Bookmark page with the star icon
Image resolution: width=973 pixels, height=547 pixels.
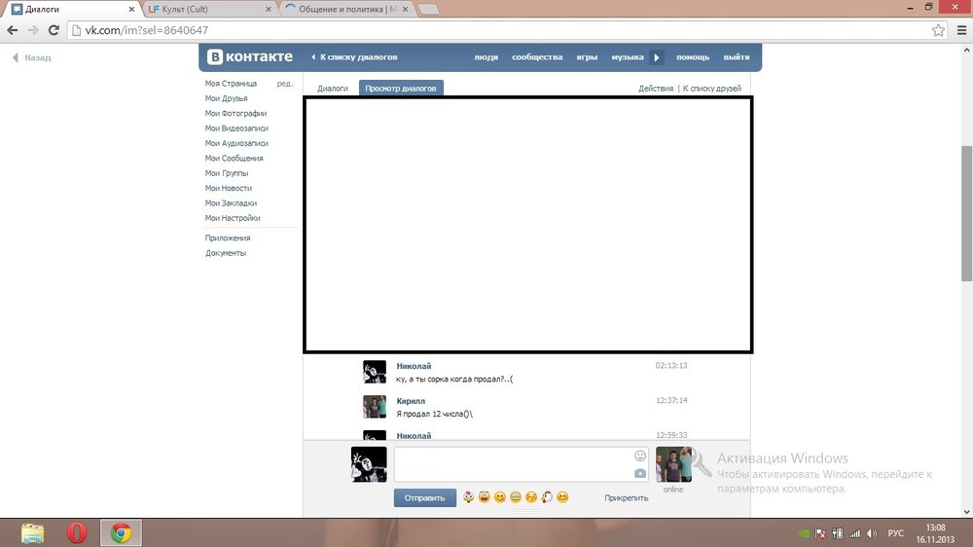tap(938, 30)
